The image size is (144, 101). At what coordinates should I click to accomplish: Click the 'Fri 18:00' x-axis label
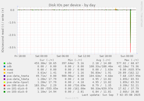(x=20, y=56)
